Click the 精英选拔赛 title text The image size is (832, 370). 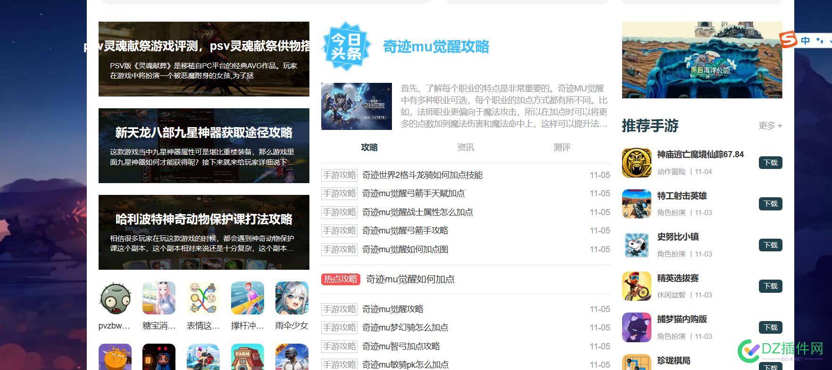click(x=678, y=278)
